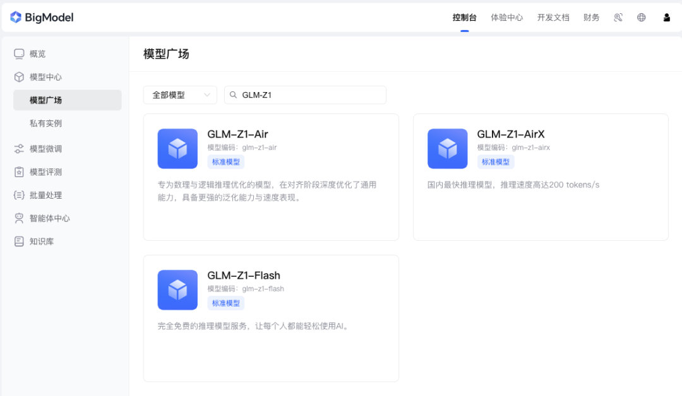
Task: Click the 智能体中心 robot icon
Action: (x=19, y=218)
